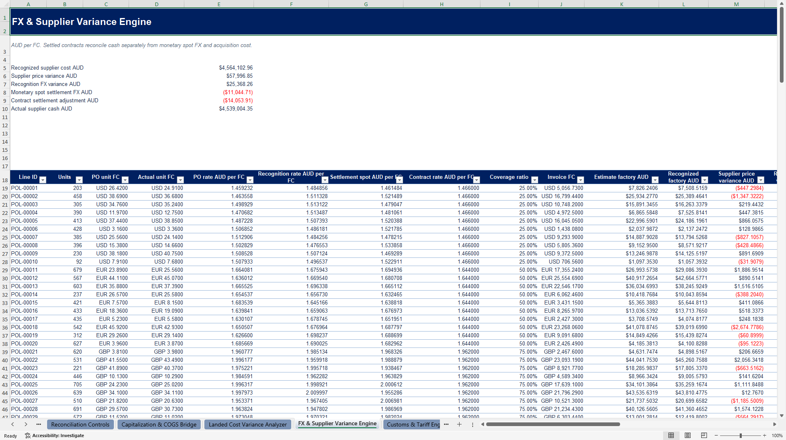The width and height of the screenshot is (786, 440).
Task: Open the Line ID filter dropdown
Action: point(43,180)
